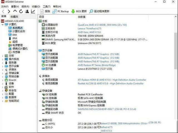Open the 工具(T) menu
178x133 pixels.
pyautogui.click(x=47, y=7)
